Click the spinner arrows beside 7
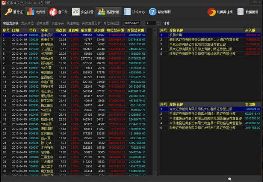The image size is (263, 182). 158,23
